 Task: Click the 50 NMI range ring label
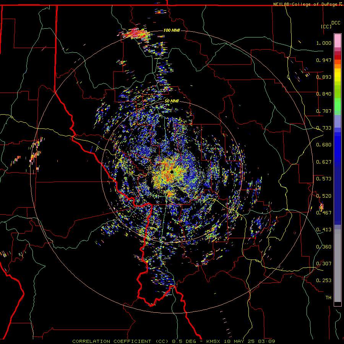(172, 101)
